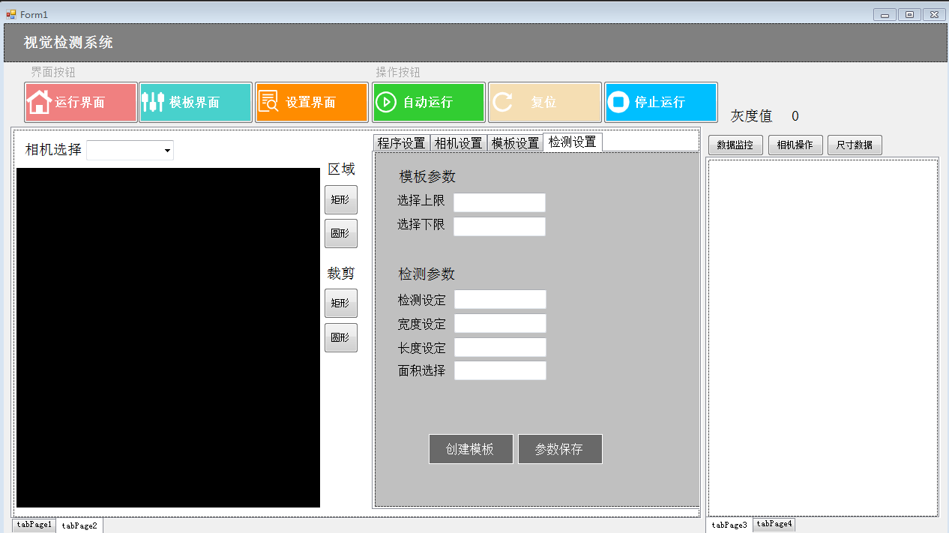This screenshot has height=533, width=949.
Task: Click the 矩形 button under 区域
Action: [x=341, y=200]
